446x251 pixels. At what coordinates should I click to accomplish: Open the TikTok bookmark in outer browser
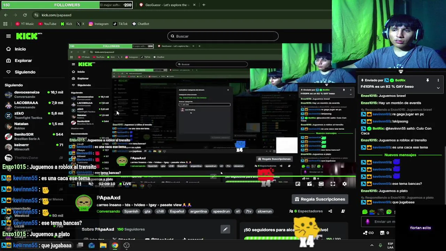pos(120,24)
